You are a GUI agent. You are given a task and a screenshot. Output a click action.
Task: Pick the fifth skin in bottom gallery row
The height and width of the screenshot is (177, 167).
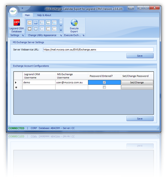[x=54, y=29]
